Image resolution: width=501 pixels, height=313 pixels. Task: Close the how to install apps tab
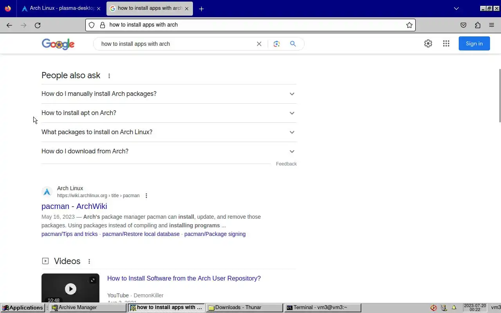tap(187, 9)
